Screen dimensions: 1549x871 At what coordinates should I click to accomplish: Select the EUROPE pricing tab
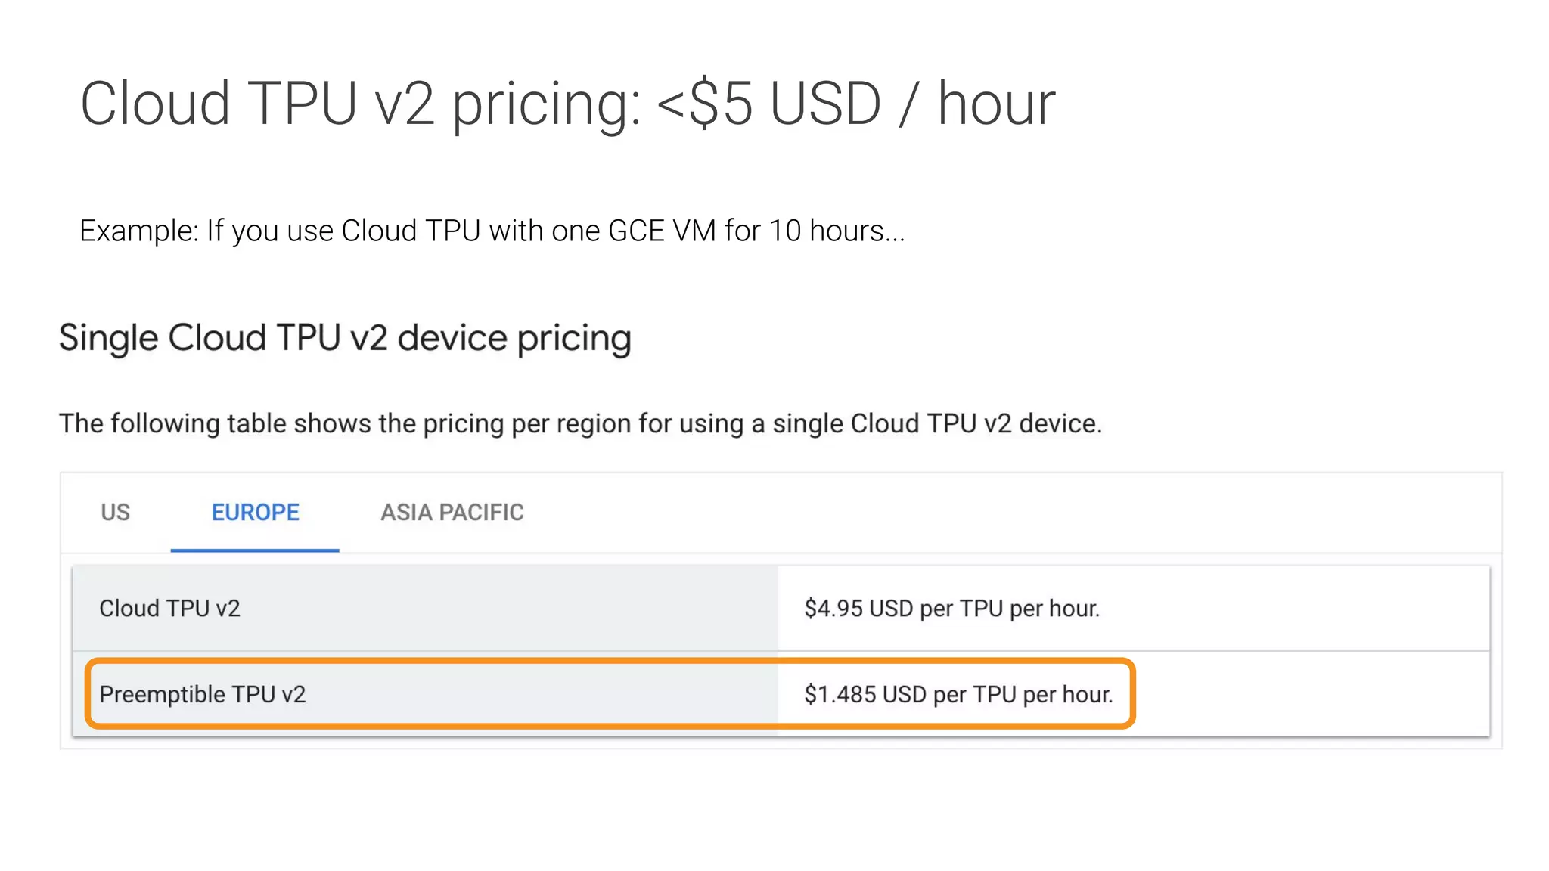pyautogui.click(x=255, y=513)
